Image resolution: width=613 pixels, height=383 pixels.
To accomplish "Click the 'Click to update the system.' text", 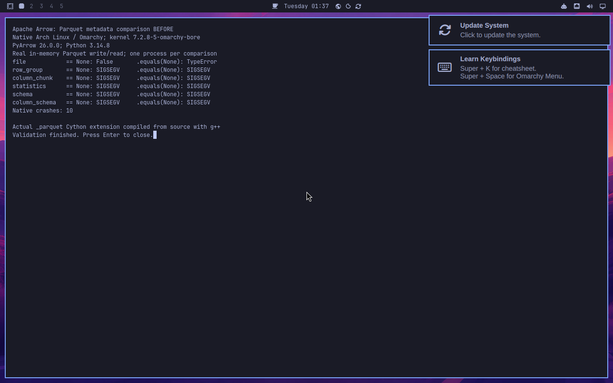I will (500, 35).
